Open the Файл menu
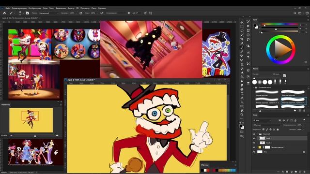The width and height of the screenshot is (310, 174). point(8,8)
